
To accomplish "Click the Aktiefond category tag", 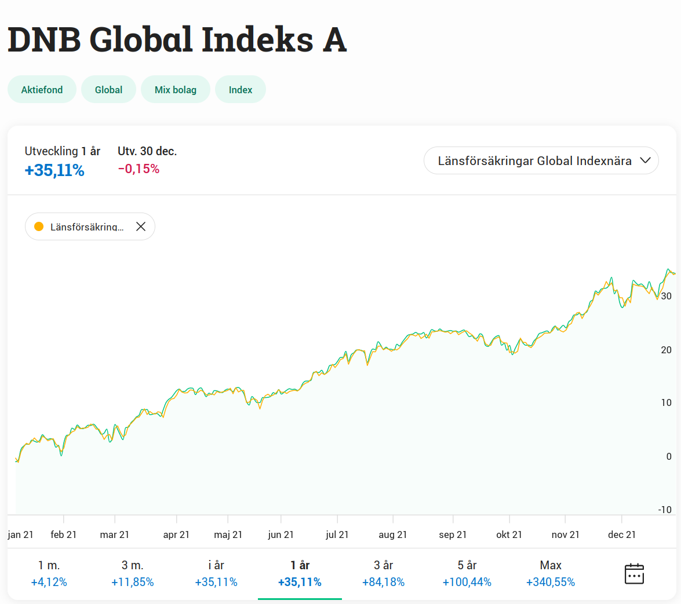I will point(42,90).
